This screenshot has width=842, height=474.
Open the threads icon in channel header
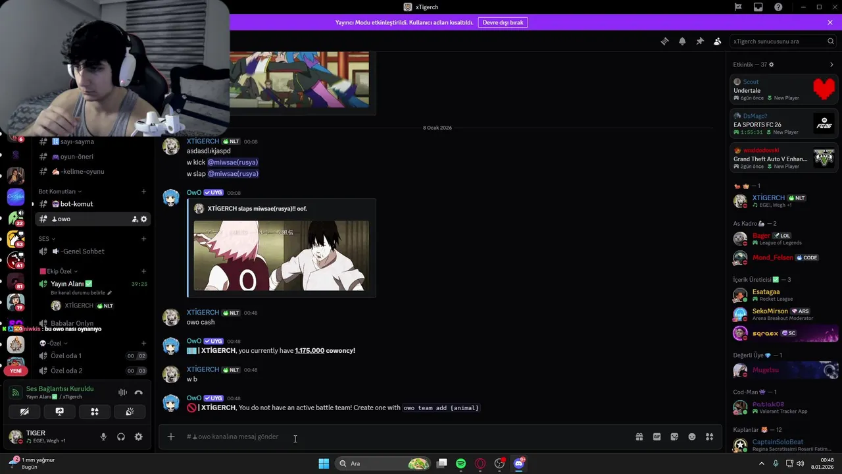tap(664, 41)
